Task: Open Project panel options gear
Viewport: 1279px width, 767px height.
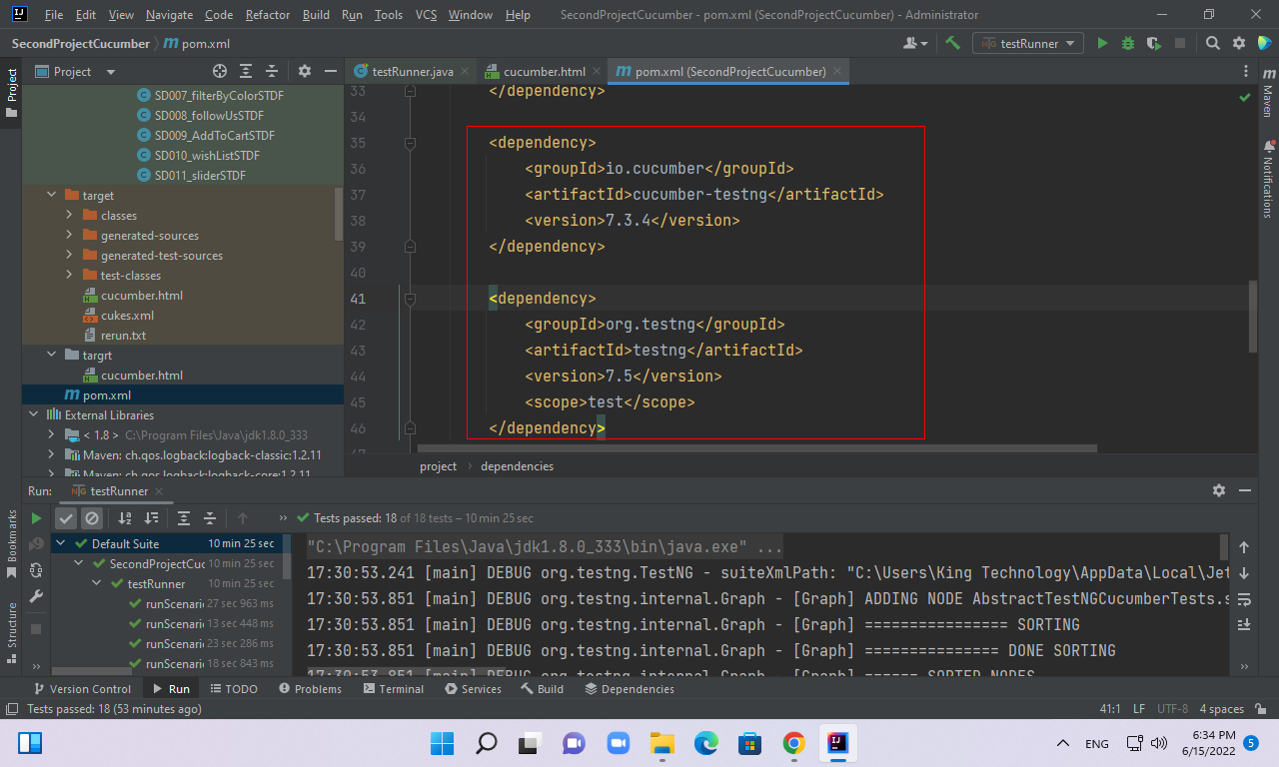Action: coord(305,71)
